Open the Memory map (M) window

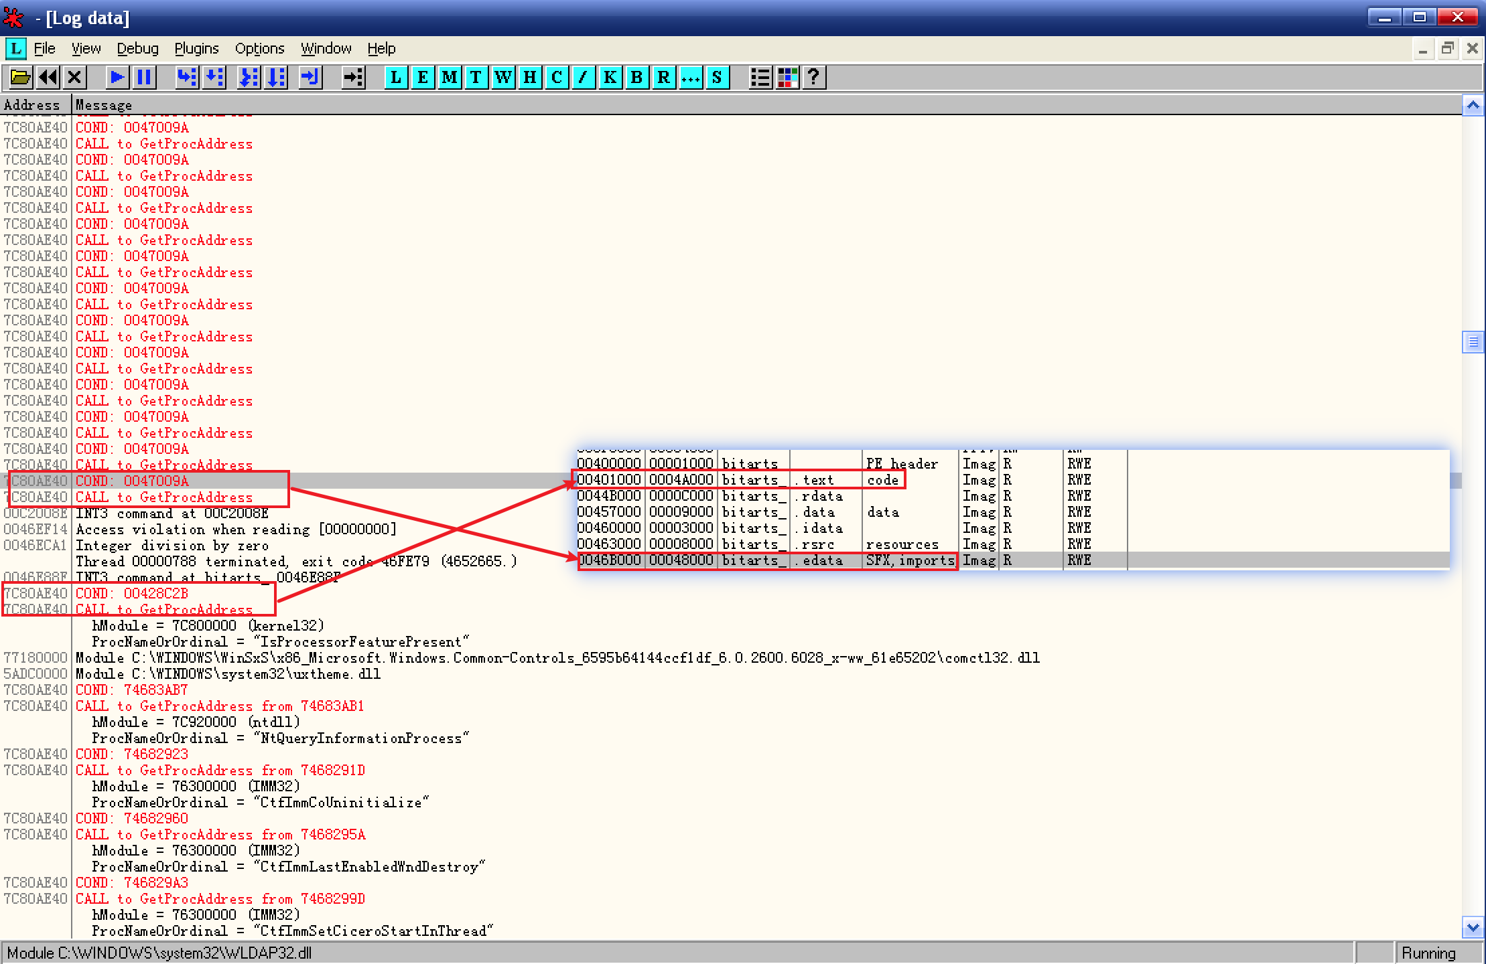click(449, 78)
